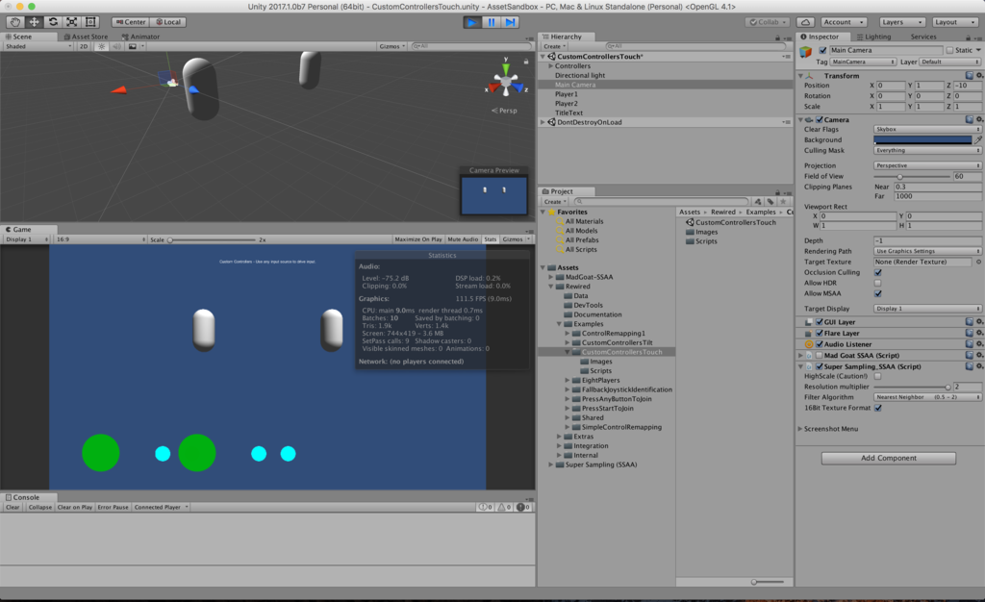Viewport: 985px width, 602px height.
Task: Click Console Clear button
Action: pos(13,507)
